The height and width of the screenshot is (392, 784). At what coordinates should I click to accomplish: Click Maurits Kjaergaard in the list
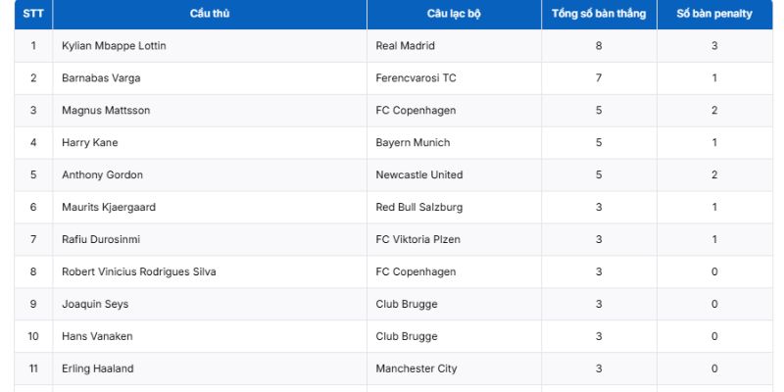pyautogui.click(x=108, y=208)
